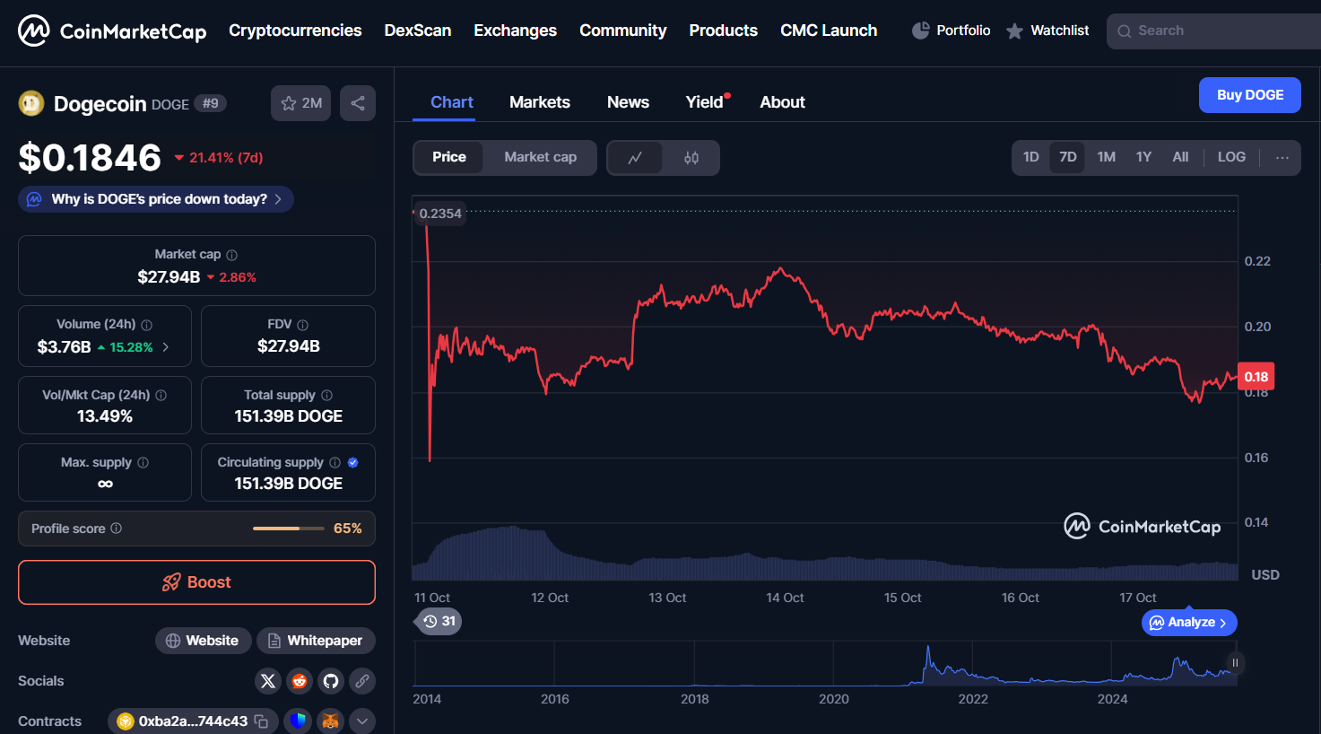Copy the contract address 0xba2a...744c43

point(261,721)
